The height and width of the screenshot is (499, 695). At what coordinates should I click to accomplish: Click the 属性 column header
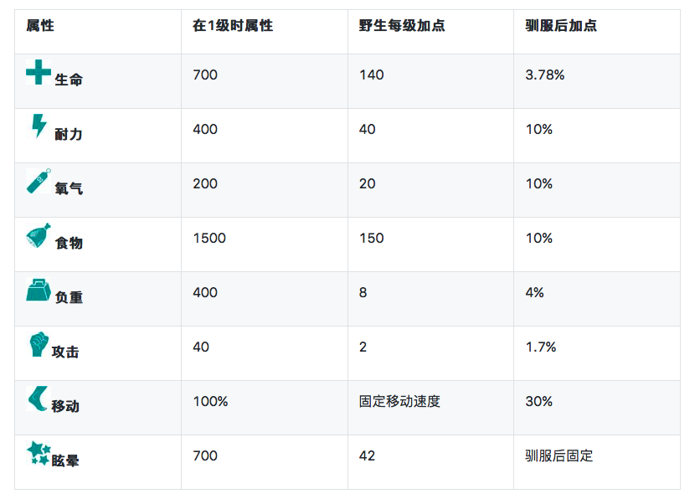40,26
